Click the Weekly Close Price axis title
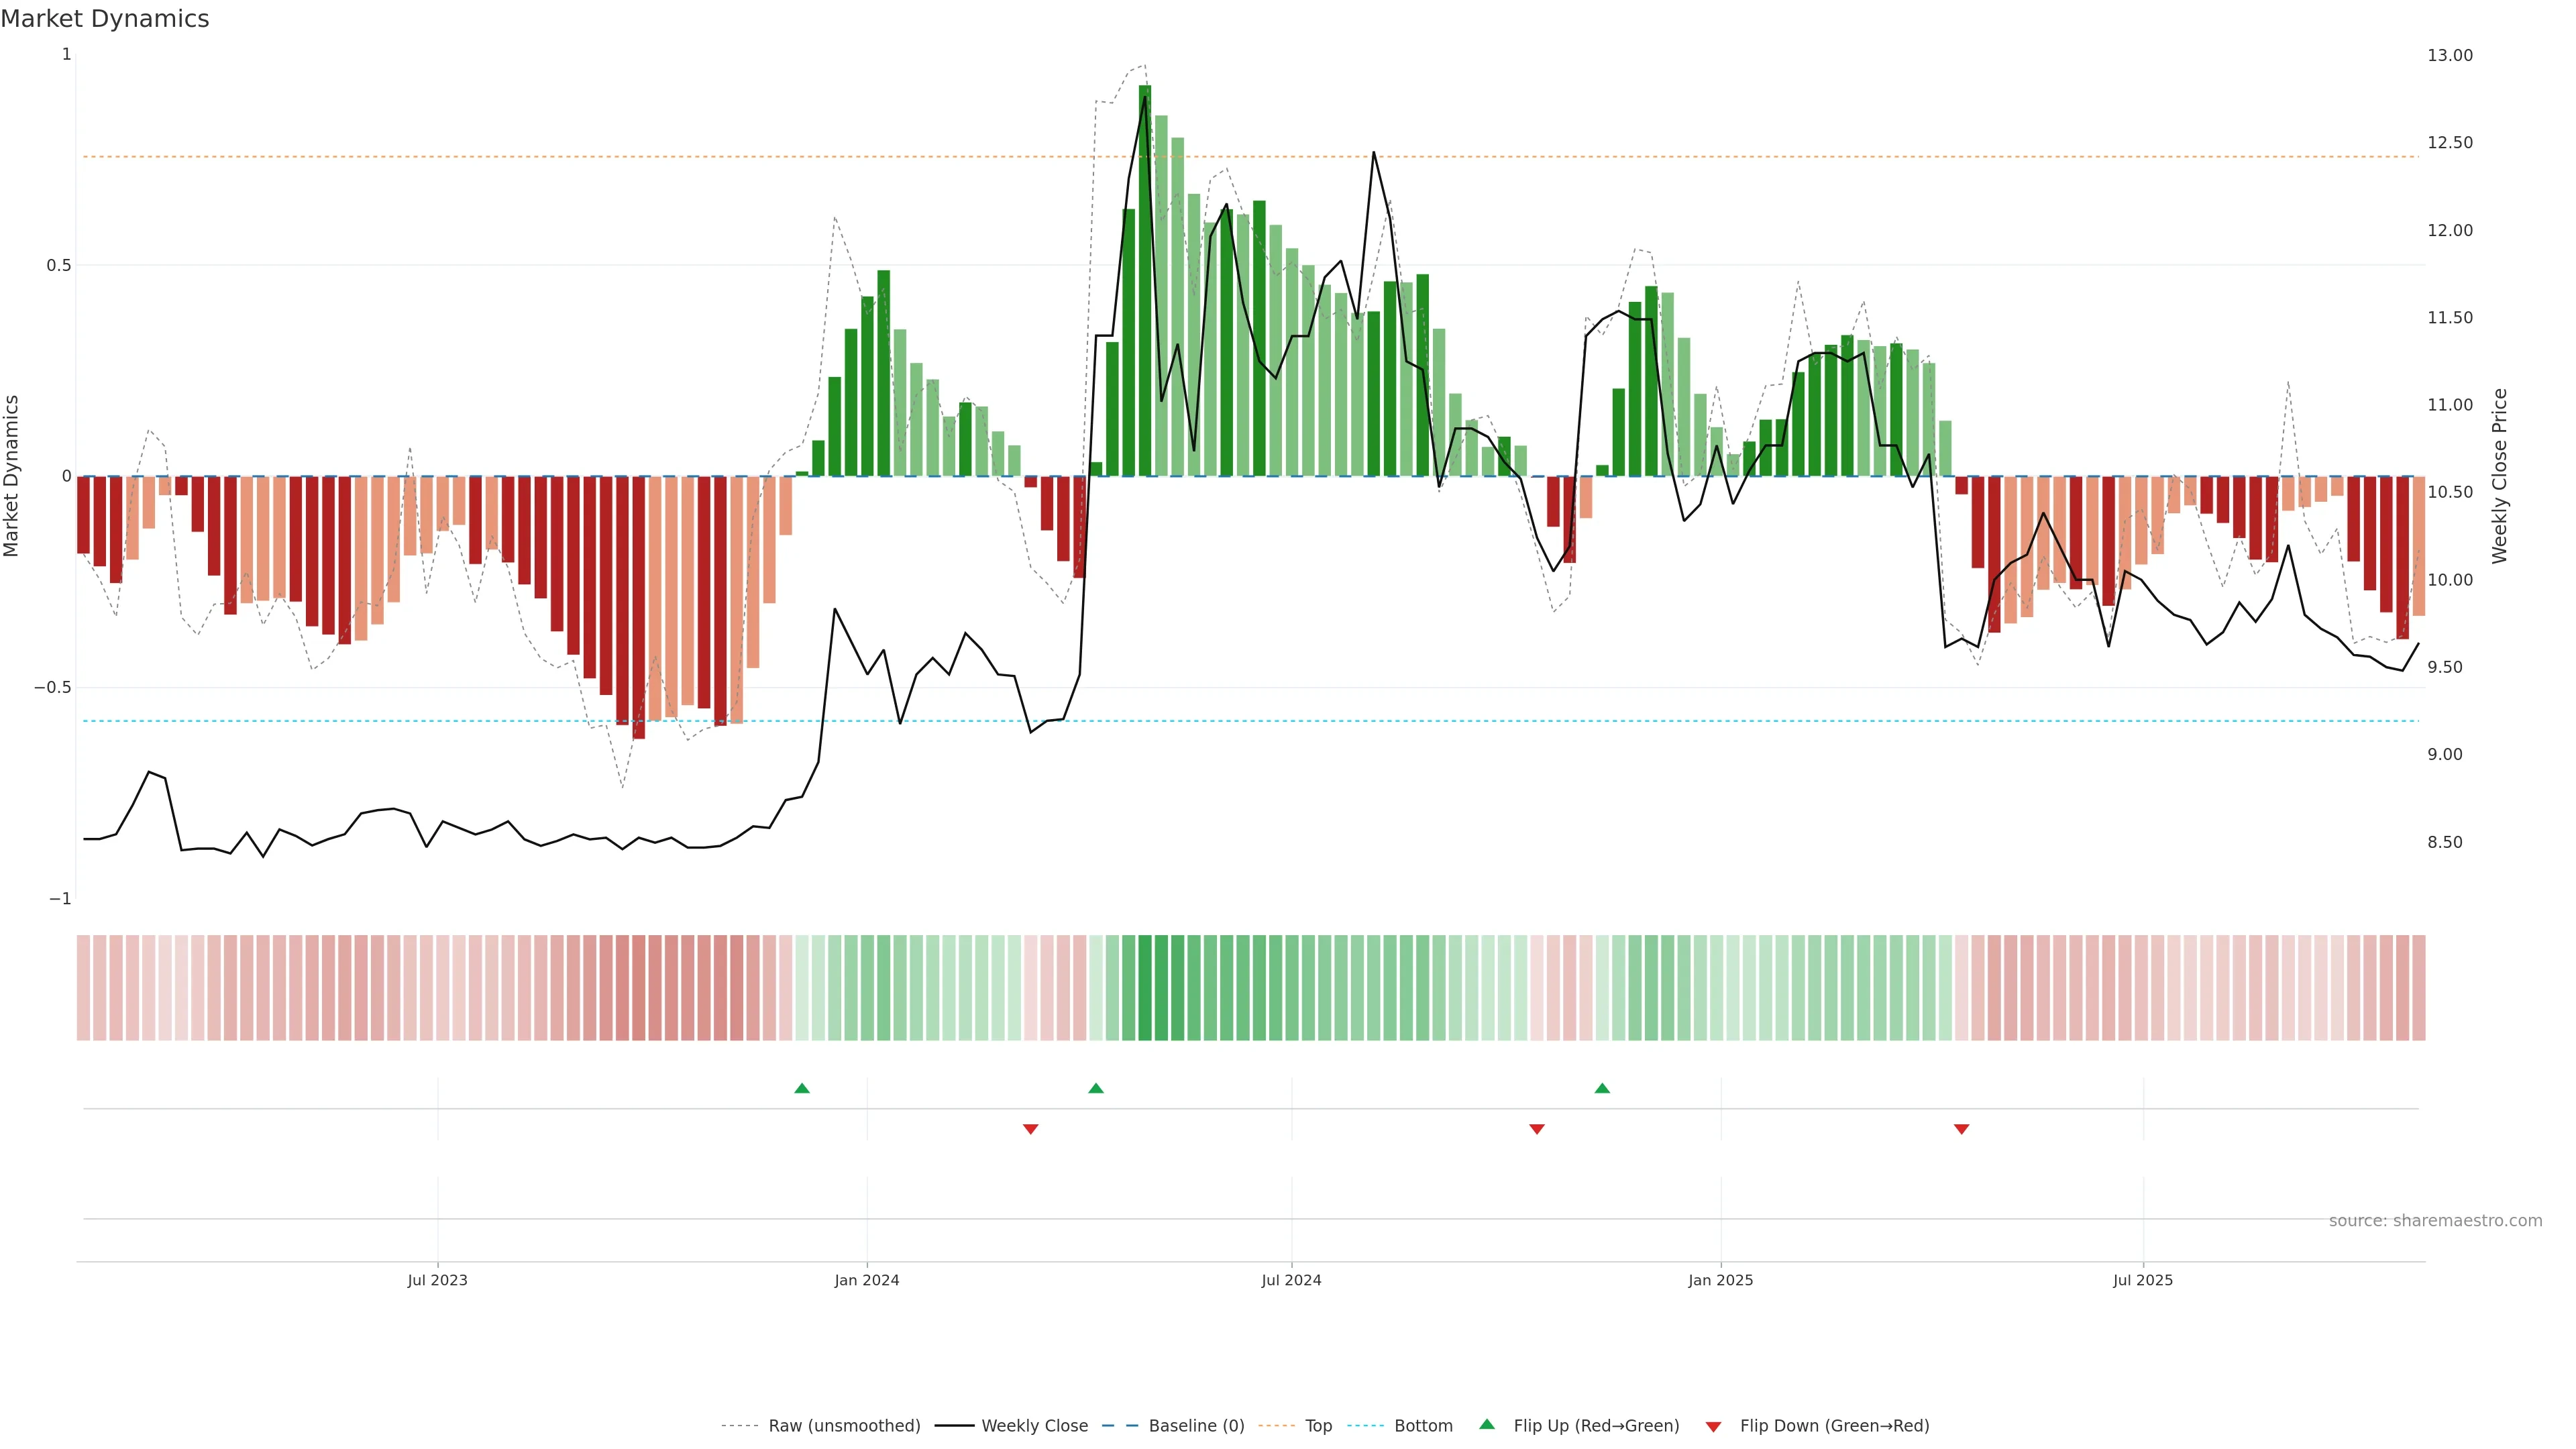The image size is (2576, 1449). [x=2499, y=476]
